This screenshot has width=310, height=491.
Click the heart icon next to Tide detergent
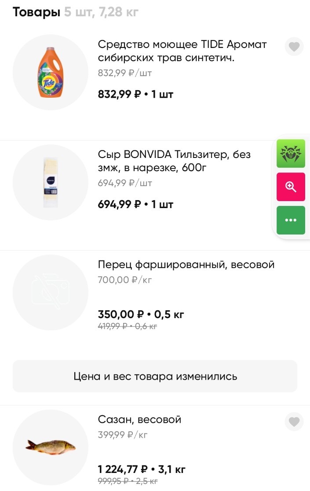pos(294,47)
